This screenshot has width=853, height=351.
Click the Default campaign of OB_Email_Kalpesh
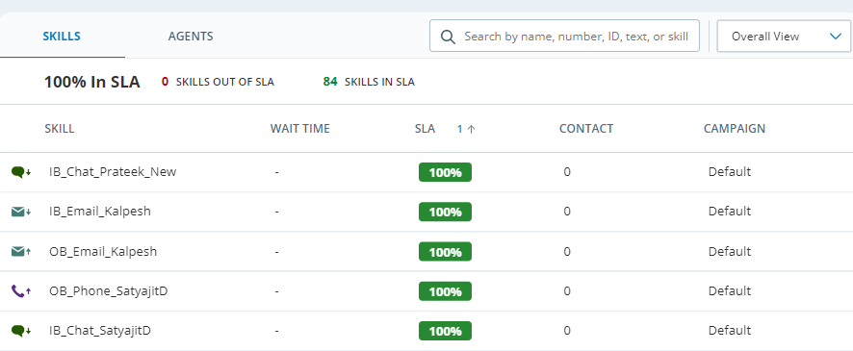[x=730, y=252]
